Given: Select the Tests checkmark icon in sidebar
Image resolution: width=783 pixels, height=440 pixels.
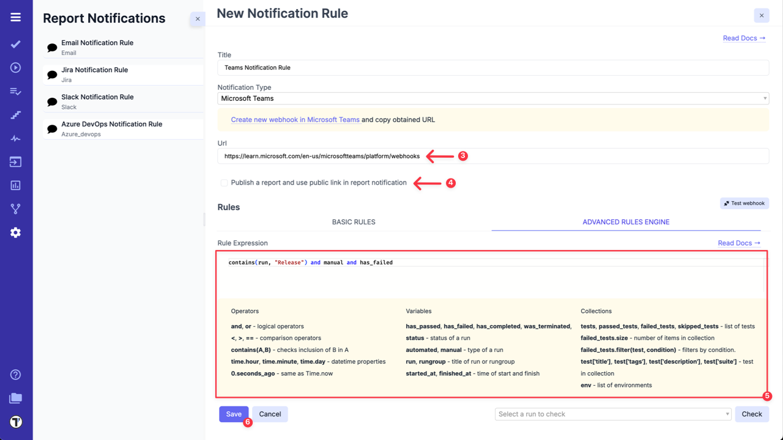Looking at the screenshot, I should [x=16, y=44].
